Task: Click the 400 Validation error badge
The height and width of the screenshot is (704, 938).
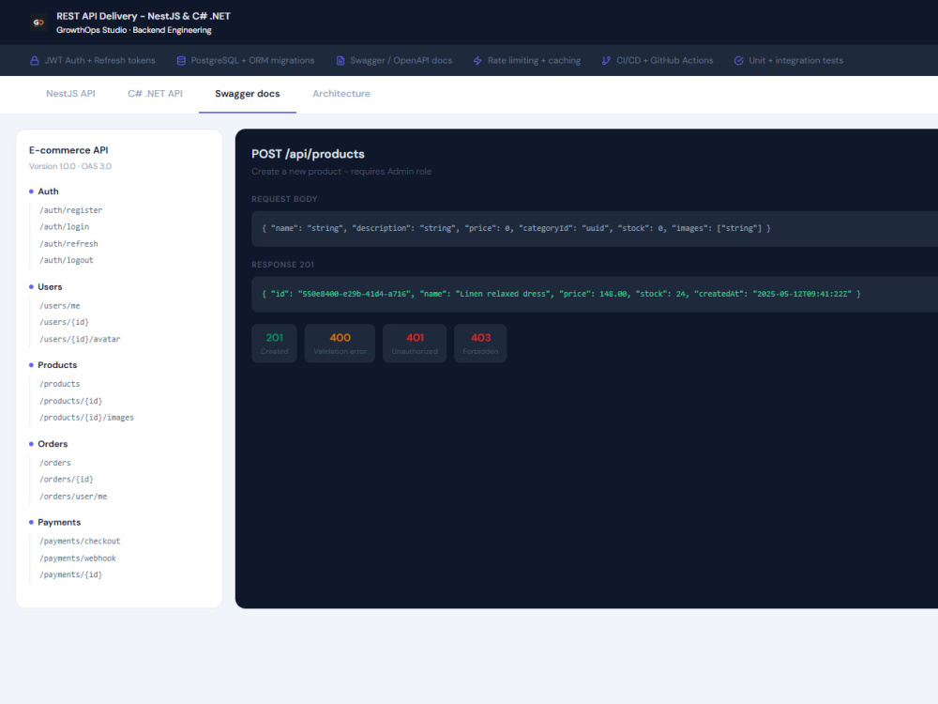Action: point(340,343)
